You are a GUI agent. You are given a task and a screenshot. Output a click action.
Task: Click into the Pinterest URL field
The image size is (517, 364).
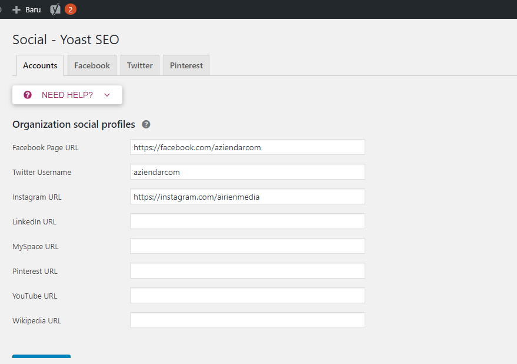[248, 271]
